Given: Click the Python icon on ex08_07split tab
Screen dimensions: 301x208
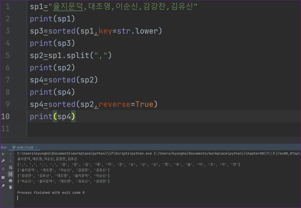Looking at the screenshot, I should (x=14, y=147).
